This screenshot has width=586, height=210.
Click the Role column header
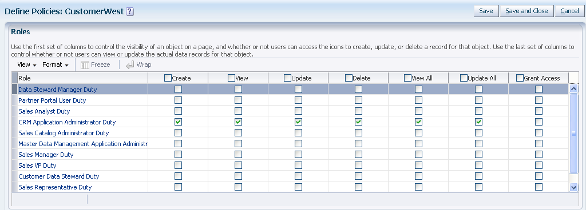[82, 78]
